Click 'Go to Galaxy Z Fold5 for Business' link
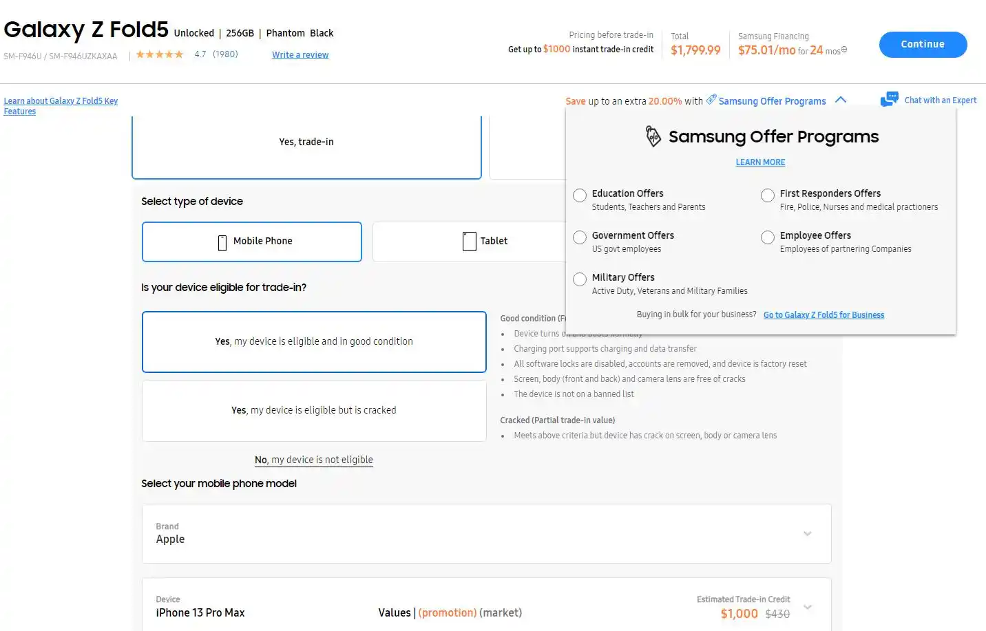 824,315
